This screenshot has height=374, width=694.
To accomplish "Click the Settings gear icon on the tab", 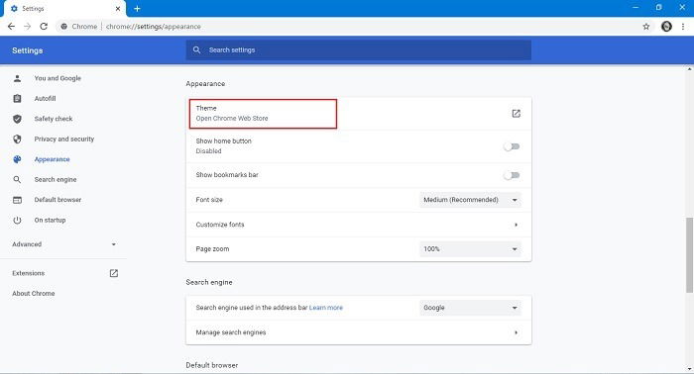I will pos(14,8).
